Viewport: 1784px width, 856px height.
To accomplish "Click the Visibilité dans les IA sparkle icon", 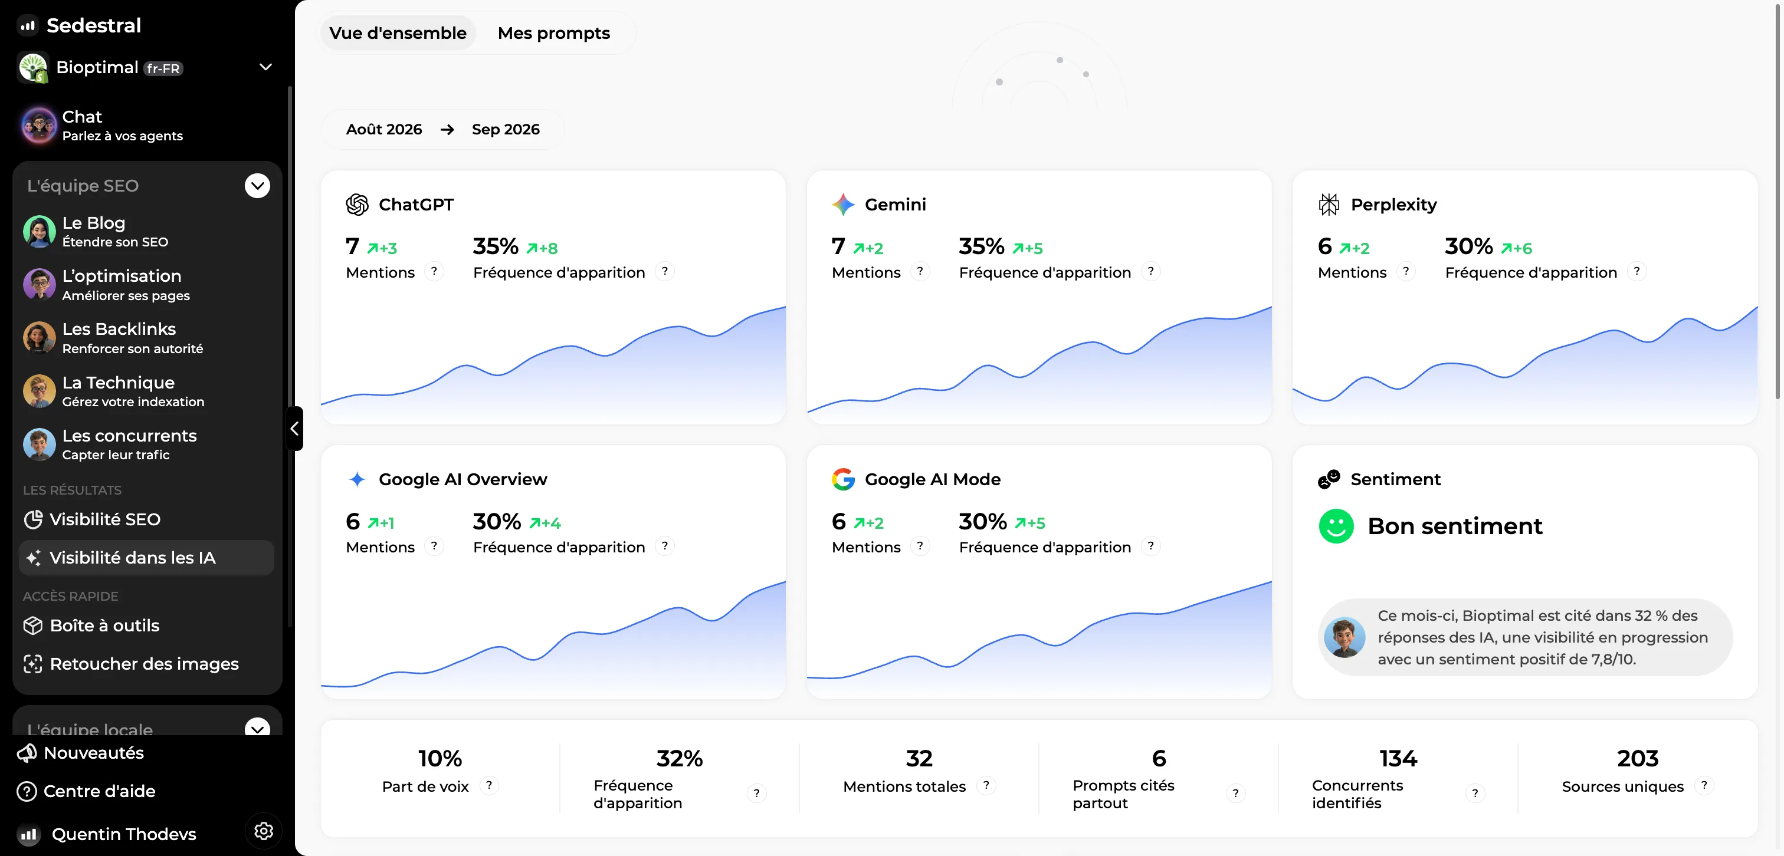I will (32, 558).
